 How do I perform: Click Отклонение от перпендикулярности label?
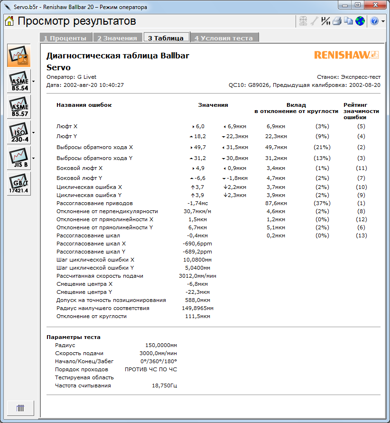coord(107,211)
